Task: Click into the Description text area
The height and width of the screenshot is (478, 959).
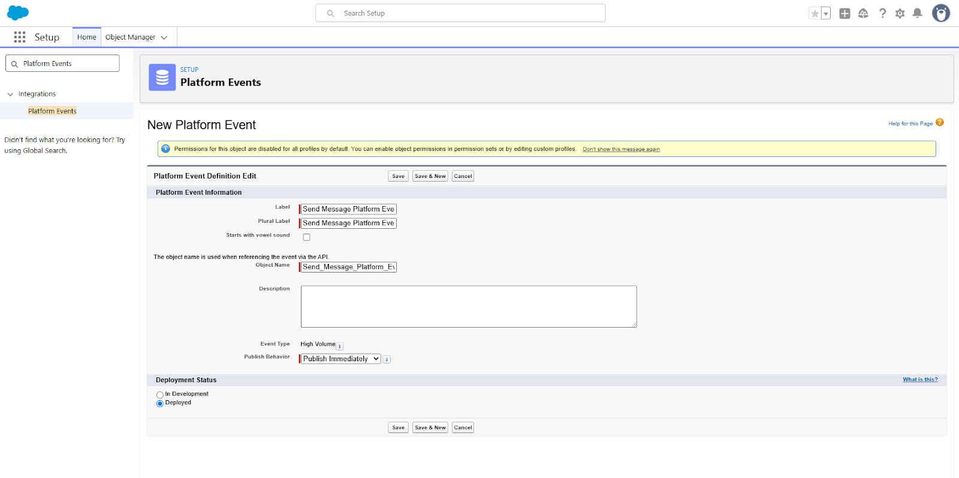Action: (x=468, y=306)
